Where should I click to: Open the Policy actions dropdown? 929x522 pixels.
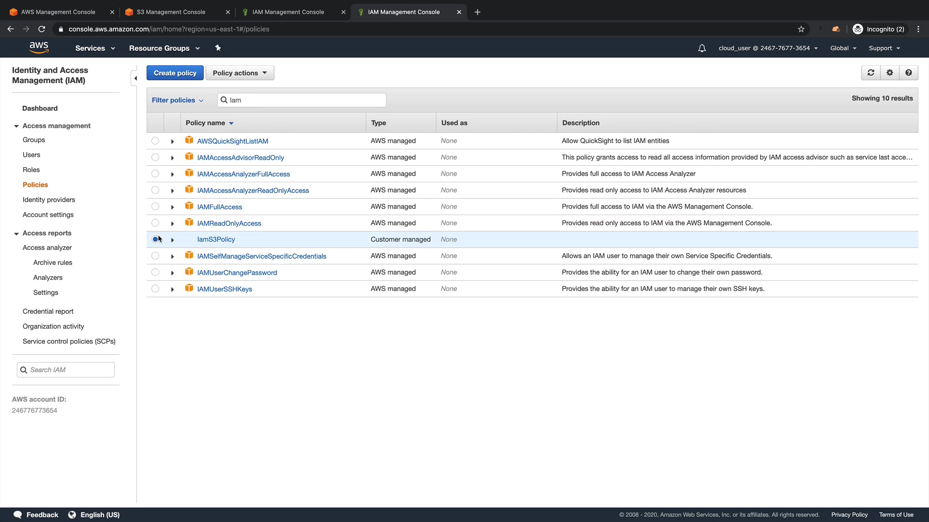click(x=240, y=73)
